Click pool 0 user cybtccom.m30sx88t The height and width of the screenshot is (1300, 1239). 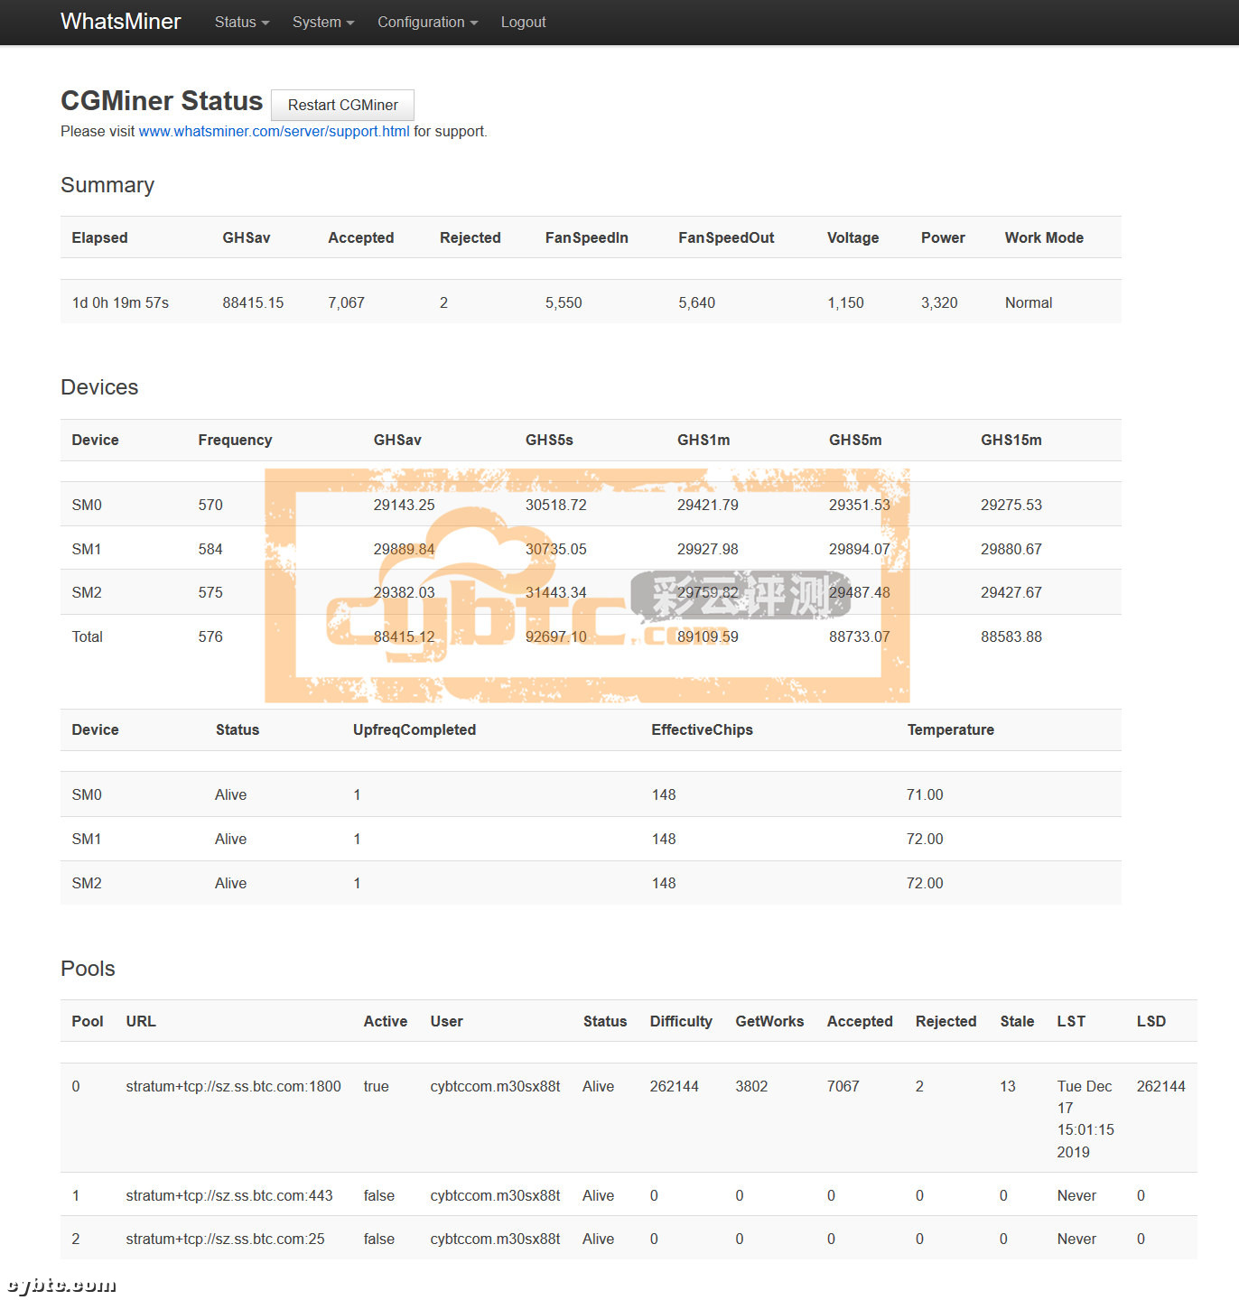coord(496,1086)
